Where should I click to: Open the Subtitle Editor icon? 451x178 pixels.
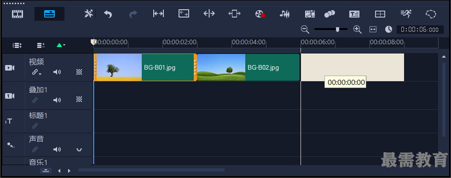[x=354, y=14]
